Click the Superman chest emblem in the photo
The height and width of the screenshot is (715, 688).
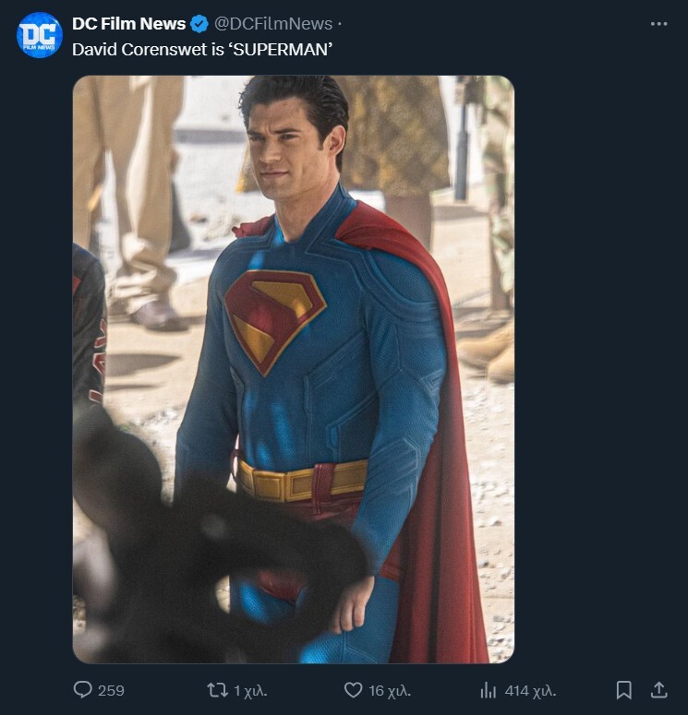tap(273, 317)
